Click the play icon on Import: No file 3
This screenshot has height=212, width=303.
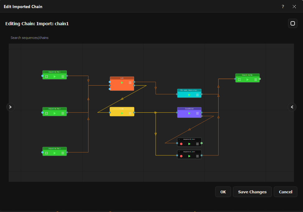tap(54, 113)
